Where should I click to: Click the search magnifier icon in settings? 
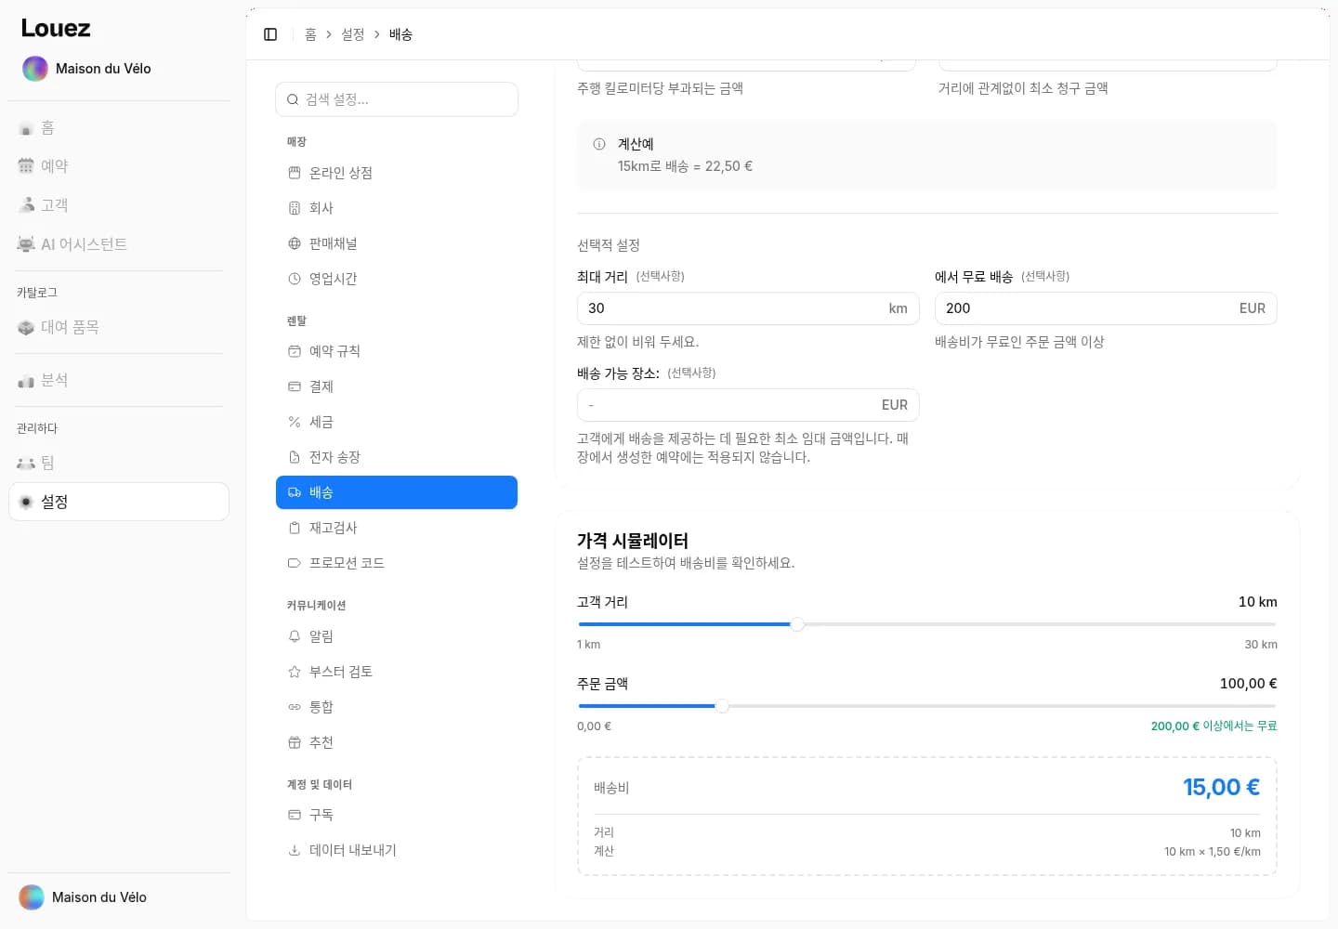point(293,99)
